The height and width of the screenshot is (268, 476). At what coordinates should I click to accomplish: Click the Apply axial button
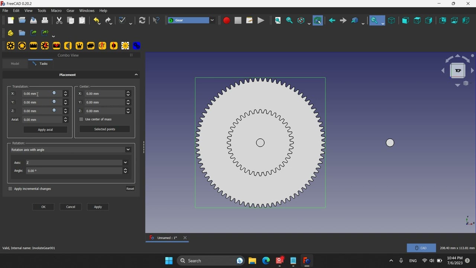45,130
